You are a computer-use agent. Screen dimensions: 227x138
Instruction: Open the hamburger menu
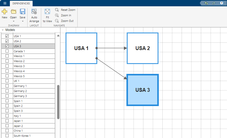5,3
